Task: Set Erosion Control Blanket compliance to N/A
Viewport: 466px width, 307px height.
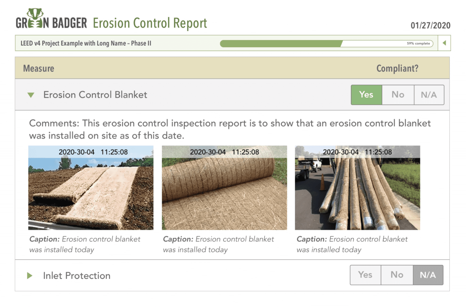Action: click(429, 95)
